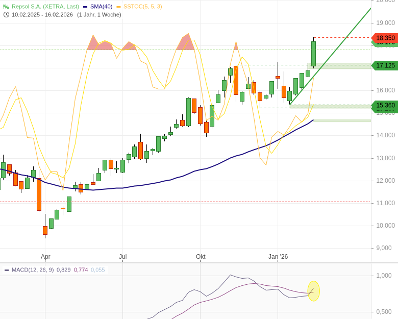Click the candlestick chart icon beside Repsol S.A.
This screenshot has width=398, height=319.
click(x=6, y=7)
